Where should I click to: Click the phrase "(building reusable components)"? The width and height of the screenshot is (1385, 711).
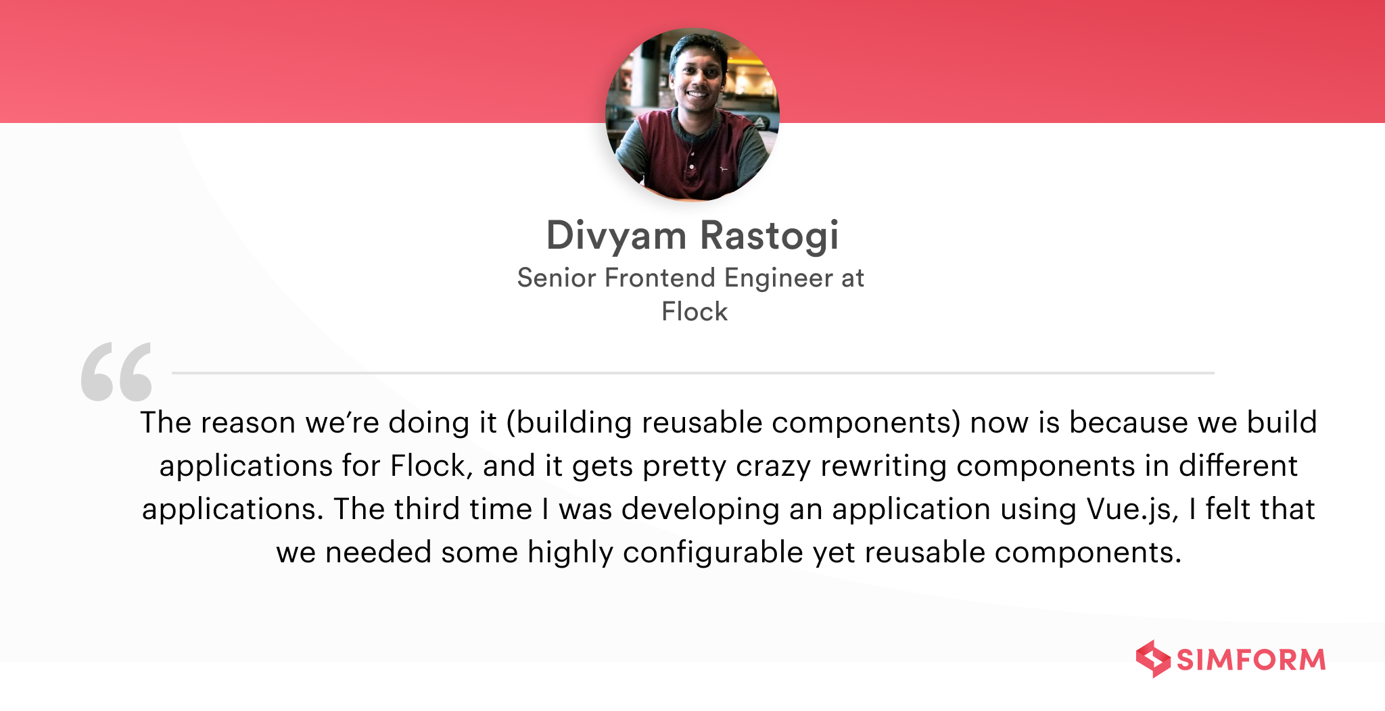[x=733, y=422]
